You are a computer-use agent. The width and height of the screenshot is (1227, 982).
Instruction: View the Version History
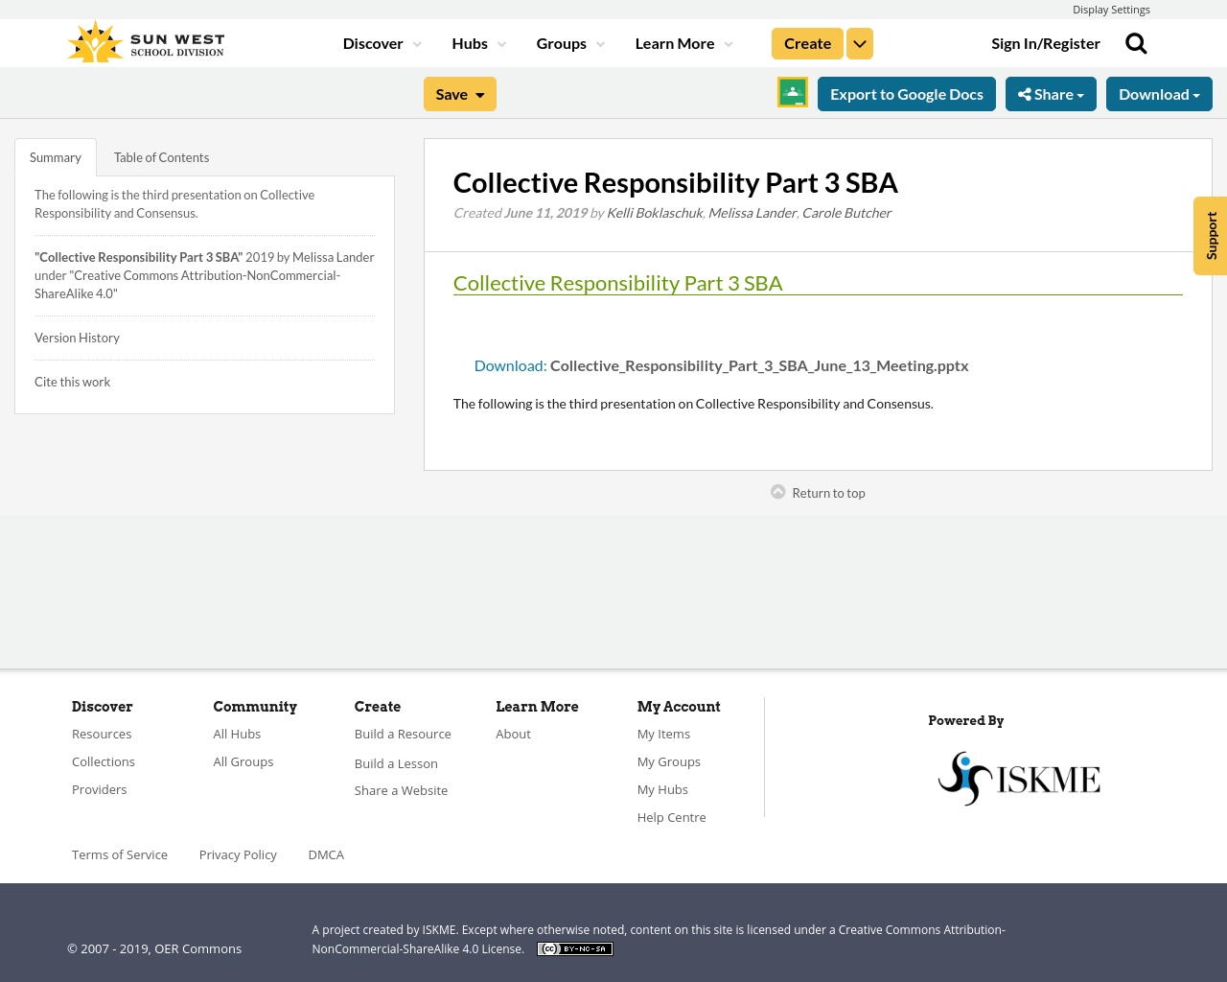click(77, 337)
